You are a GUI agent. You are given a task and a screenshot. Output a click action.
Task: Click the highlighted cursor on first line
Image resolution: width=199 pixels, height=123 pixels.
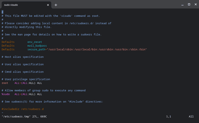[x=2, y=12]
